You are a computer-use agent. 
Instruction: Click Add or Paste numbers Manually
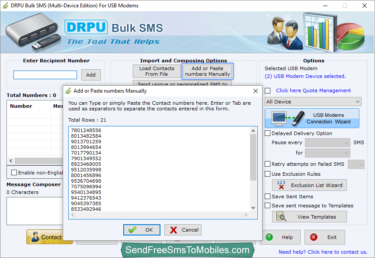click(208, 71)
